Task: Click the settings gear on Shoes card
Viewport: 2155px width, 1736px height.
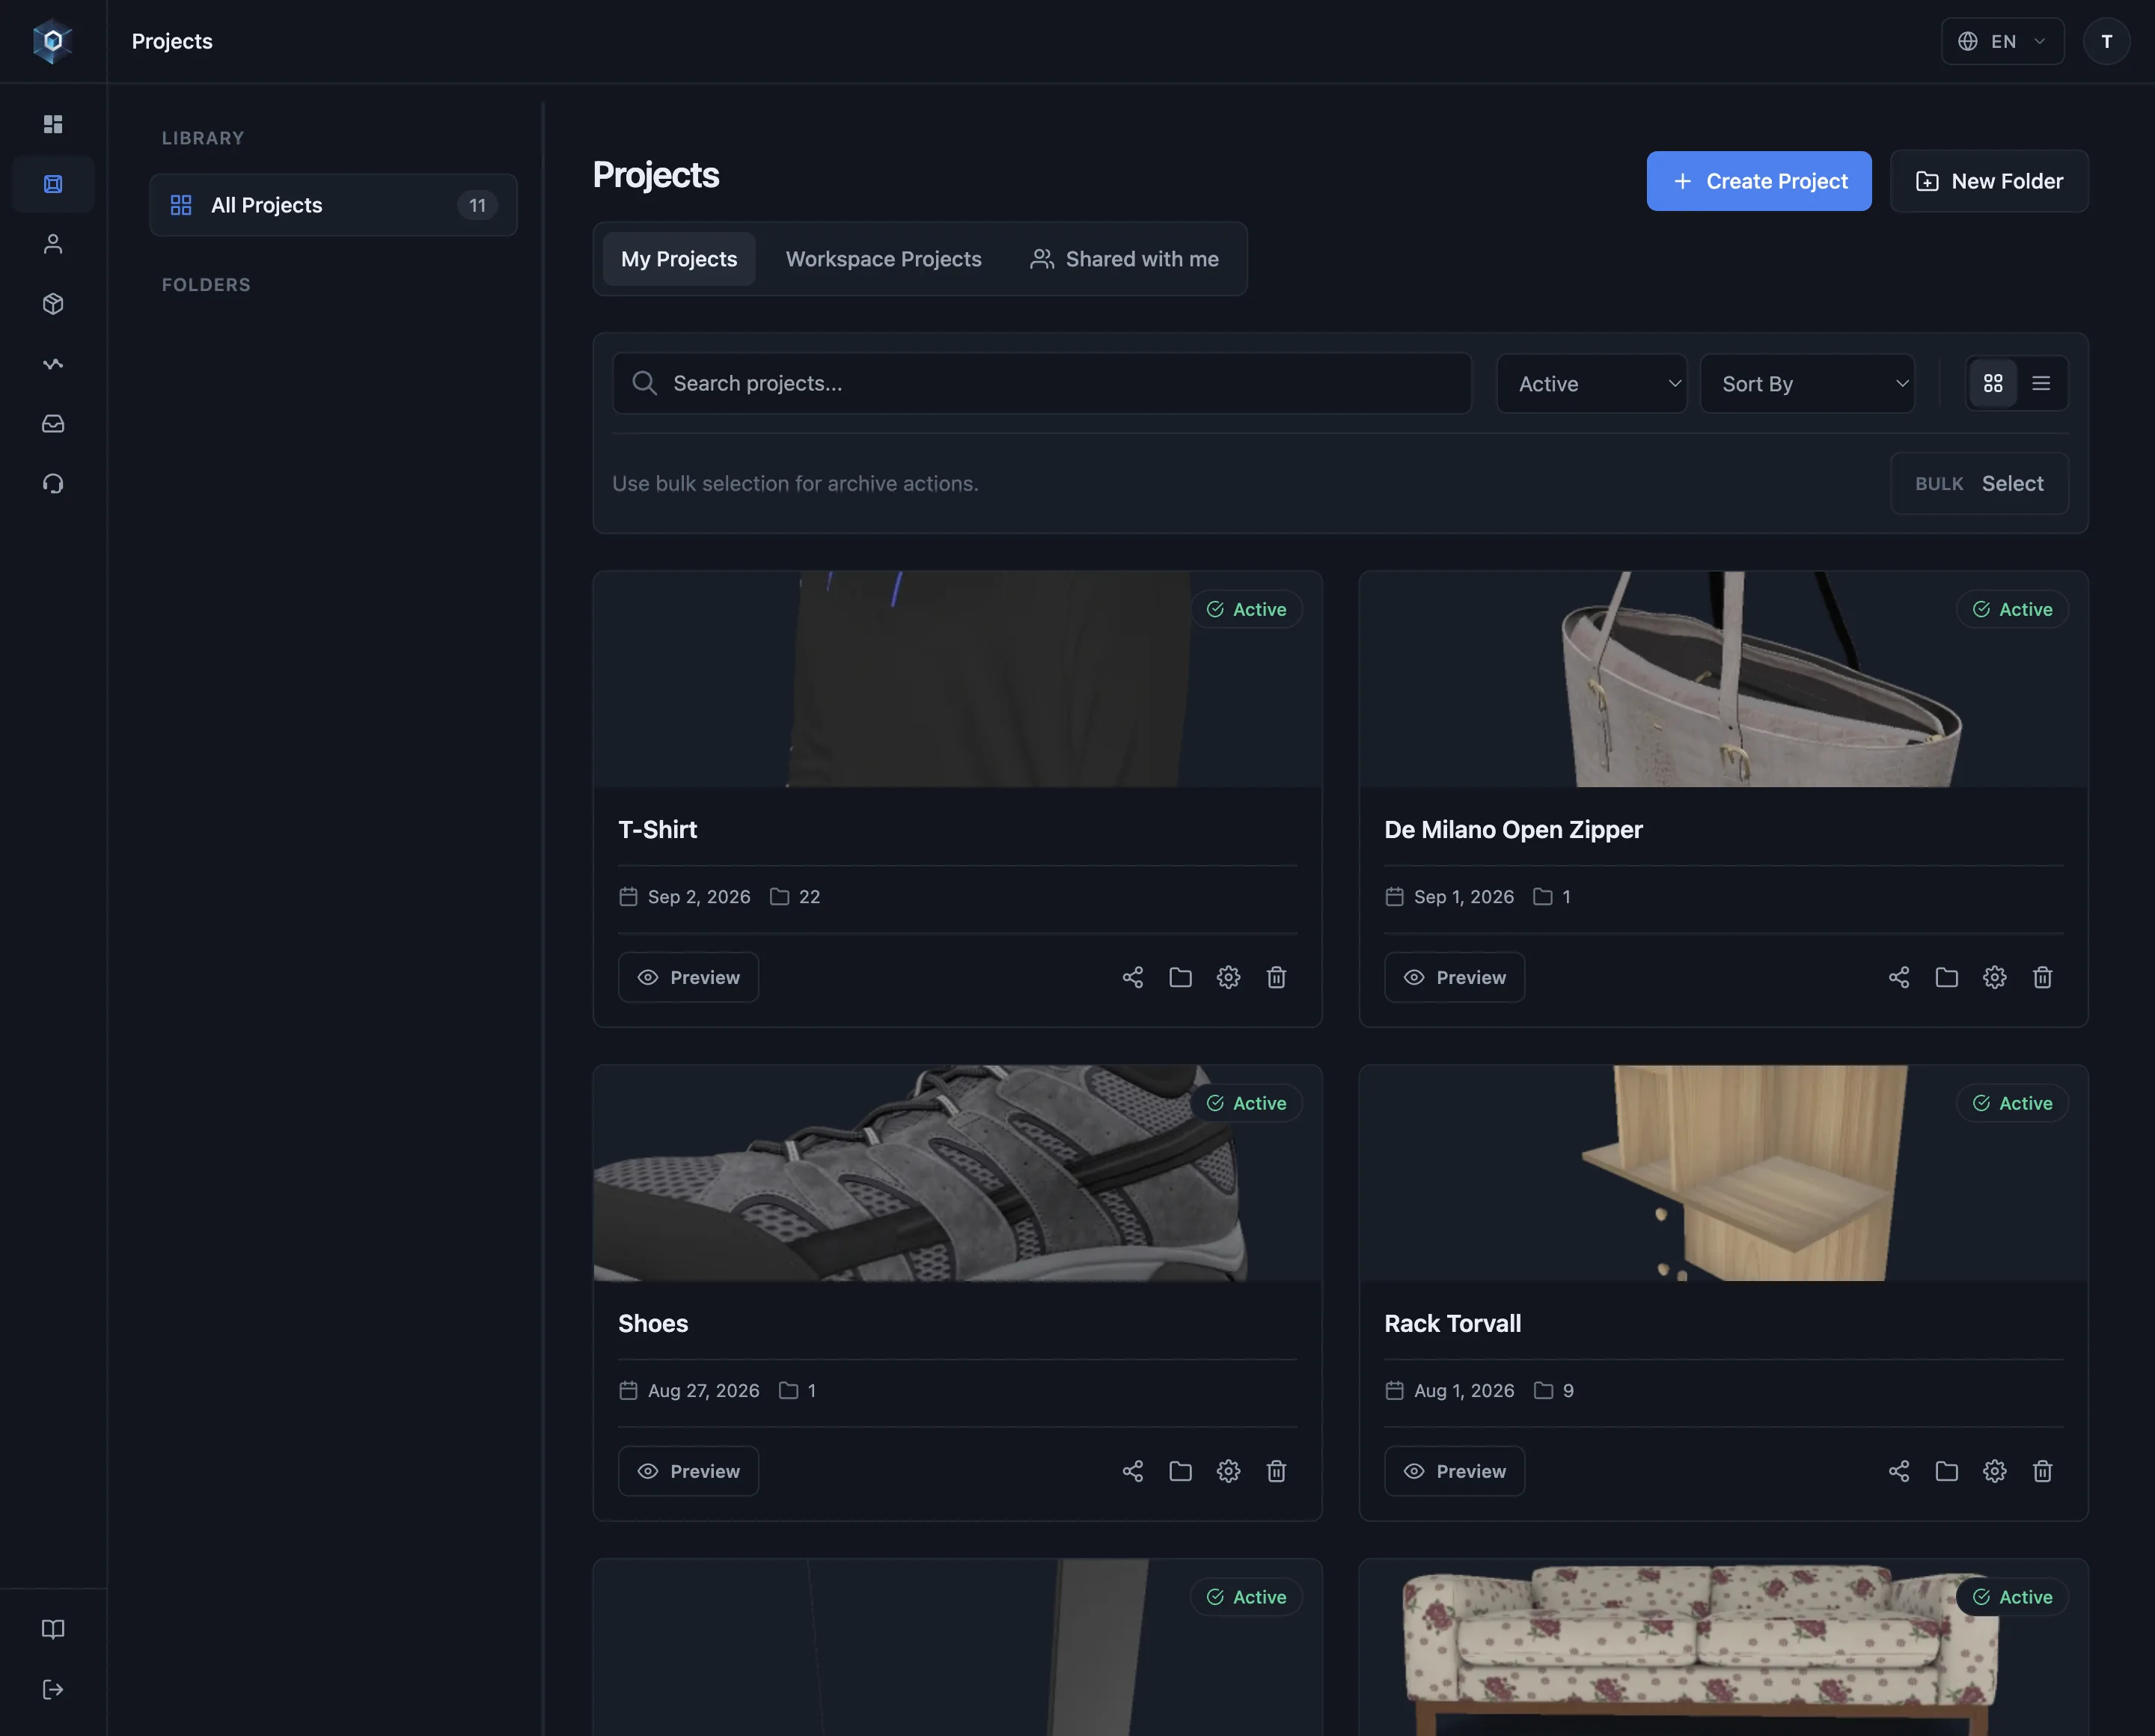Action: point(1228,1471)
